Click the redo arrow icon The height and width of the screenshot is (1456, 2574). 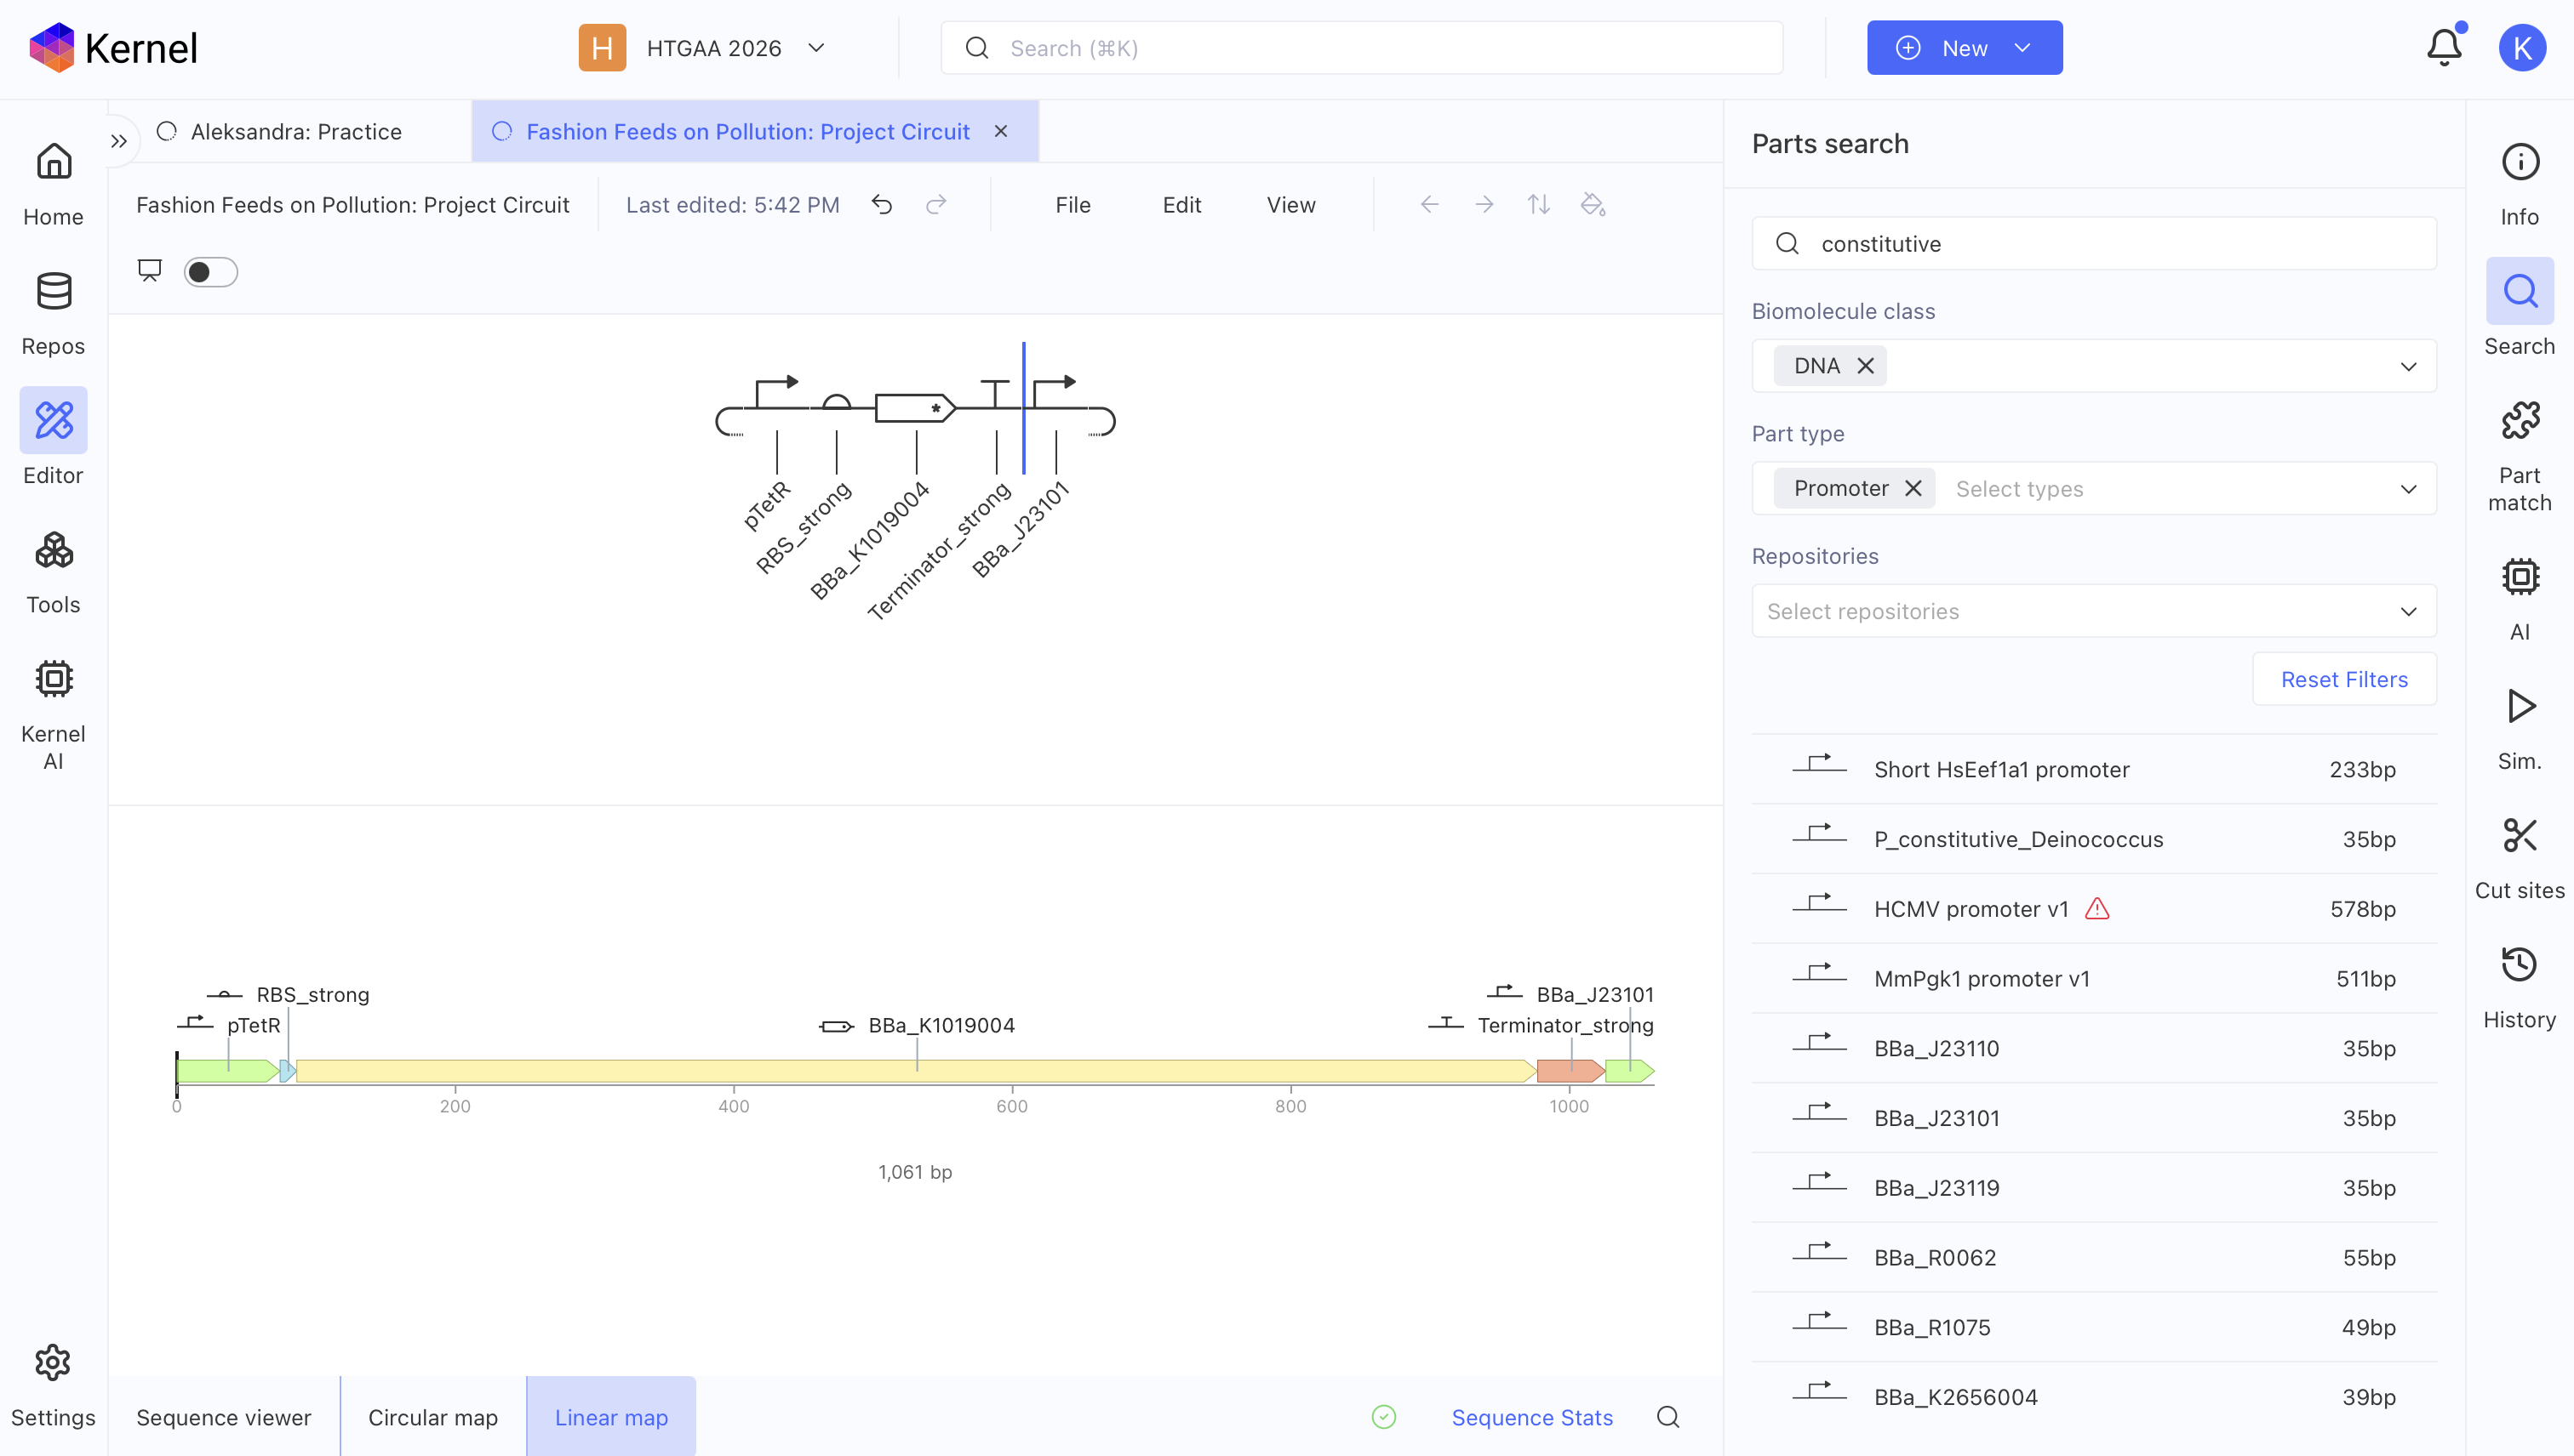click(935, 205)
